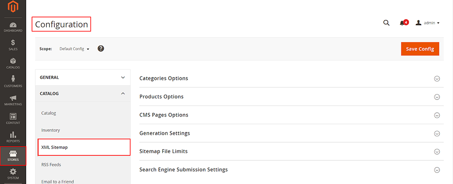The image size is (453, 184).
Task: Expand Sitemap File Limits chevron
Action: (x=437, y=152)
